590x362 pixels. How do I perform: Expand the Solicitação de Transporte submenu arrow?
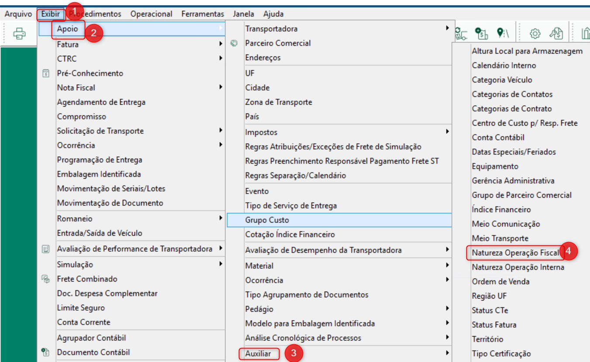pyautogui.click(x=221, y=130)
